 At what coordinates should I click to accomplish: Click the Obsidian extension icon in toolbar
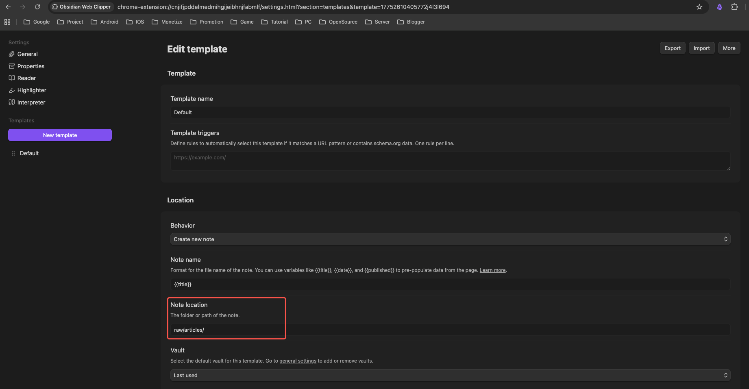click(719, 7)
